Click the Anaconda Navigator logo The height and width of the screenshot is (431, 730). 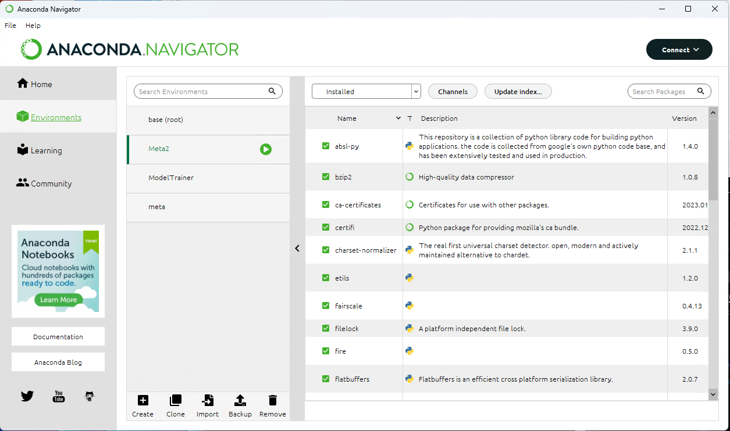(x=130, y=49)
